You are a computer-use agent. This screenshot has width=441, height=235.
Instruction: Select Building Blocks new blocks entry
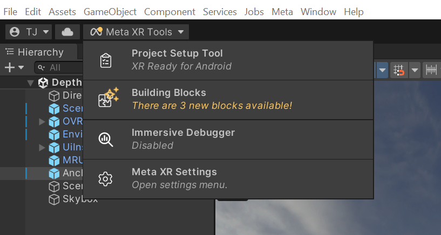point(212,100)
